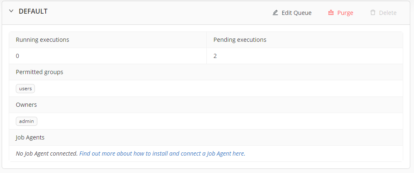Click the No Job Agent connected text

[47, 154]
